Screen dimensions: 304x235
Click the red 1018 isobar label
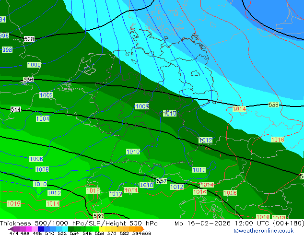click(x=279, y=217)
